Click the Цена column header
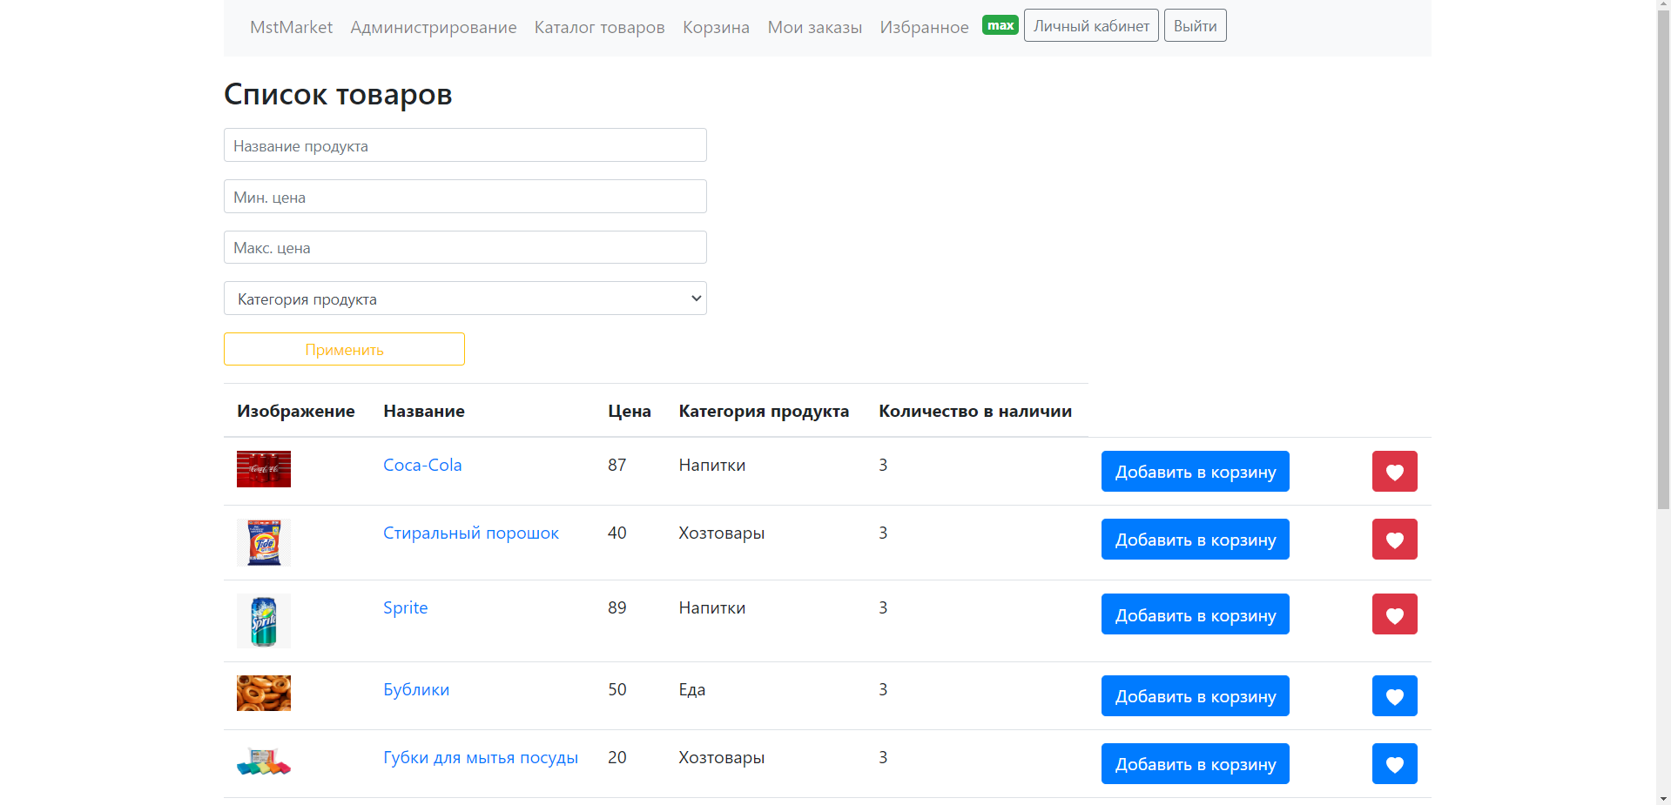The height and width of the screenshot is (805, 1671). [x=630, y=411]
